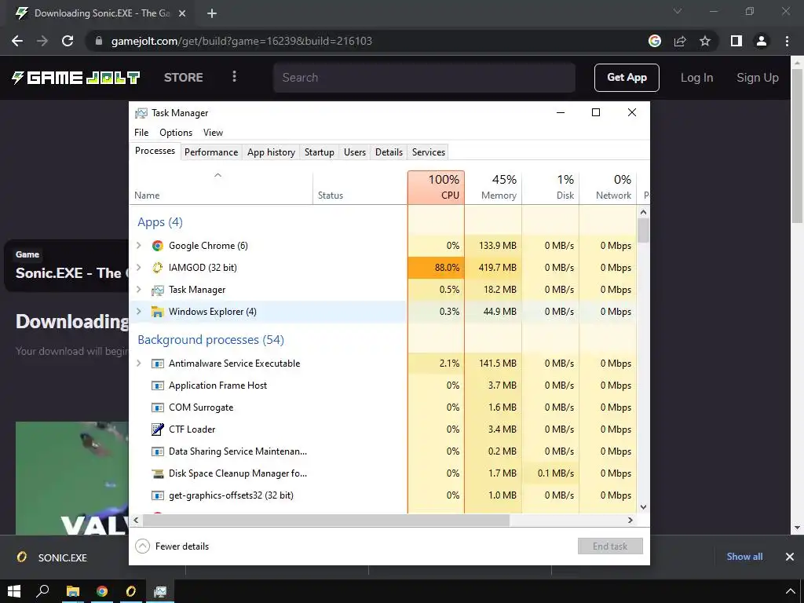
Task: Click the Antimalware Service Executable icon
Action: point(157,364)
